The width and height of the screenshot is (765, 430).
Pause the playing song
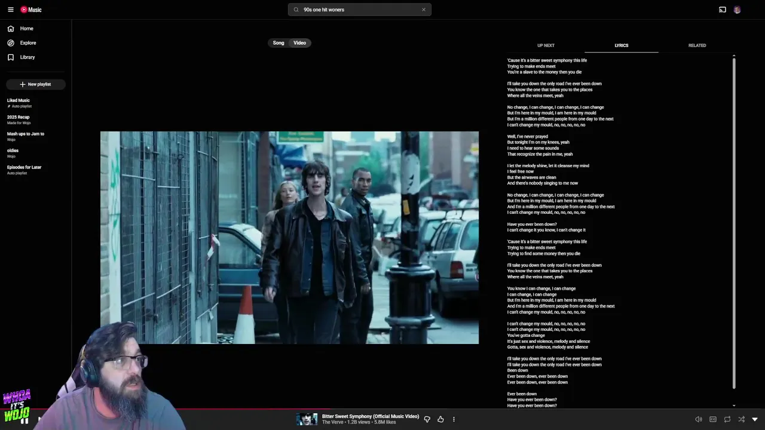(25, 420)
